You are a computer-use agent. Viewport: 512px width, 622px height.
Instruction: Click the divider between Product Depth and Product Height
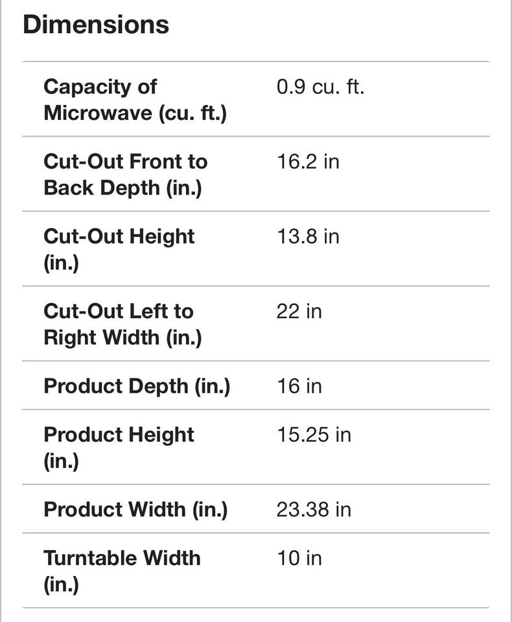255,409
